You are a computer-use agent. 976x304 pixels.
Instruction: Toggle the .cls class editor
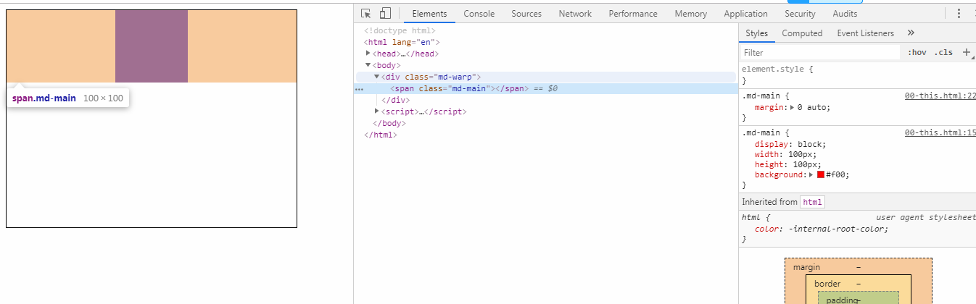pyautogui.click(x=944, y=53)
